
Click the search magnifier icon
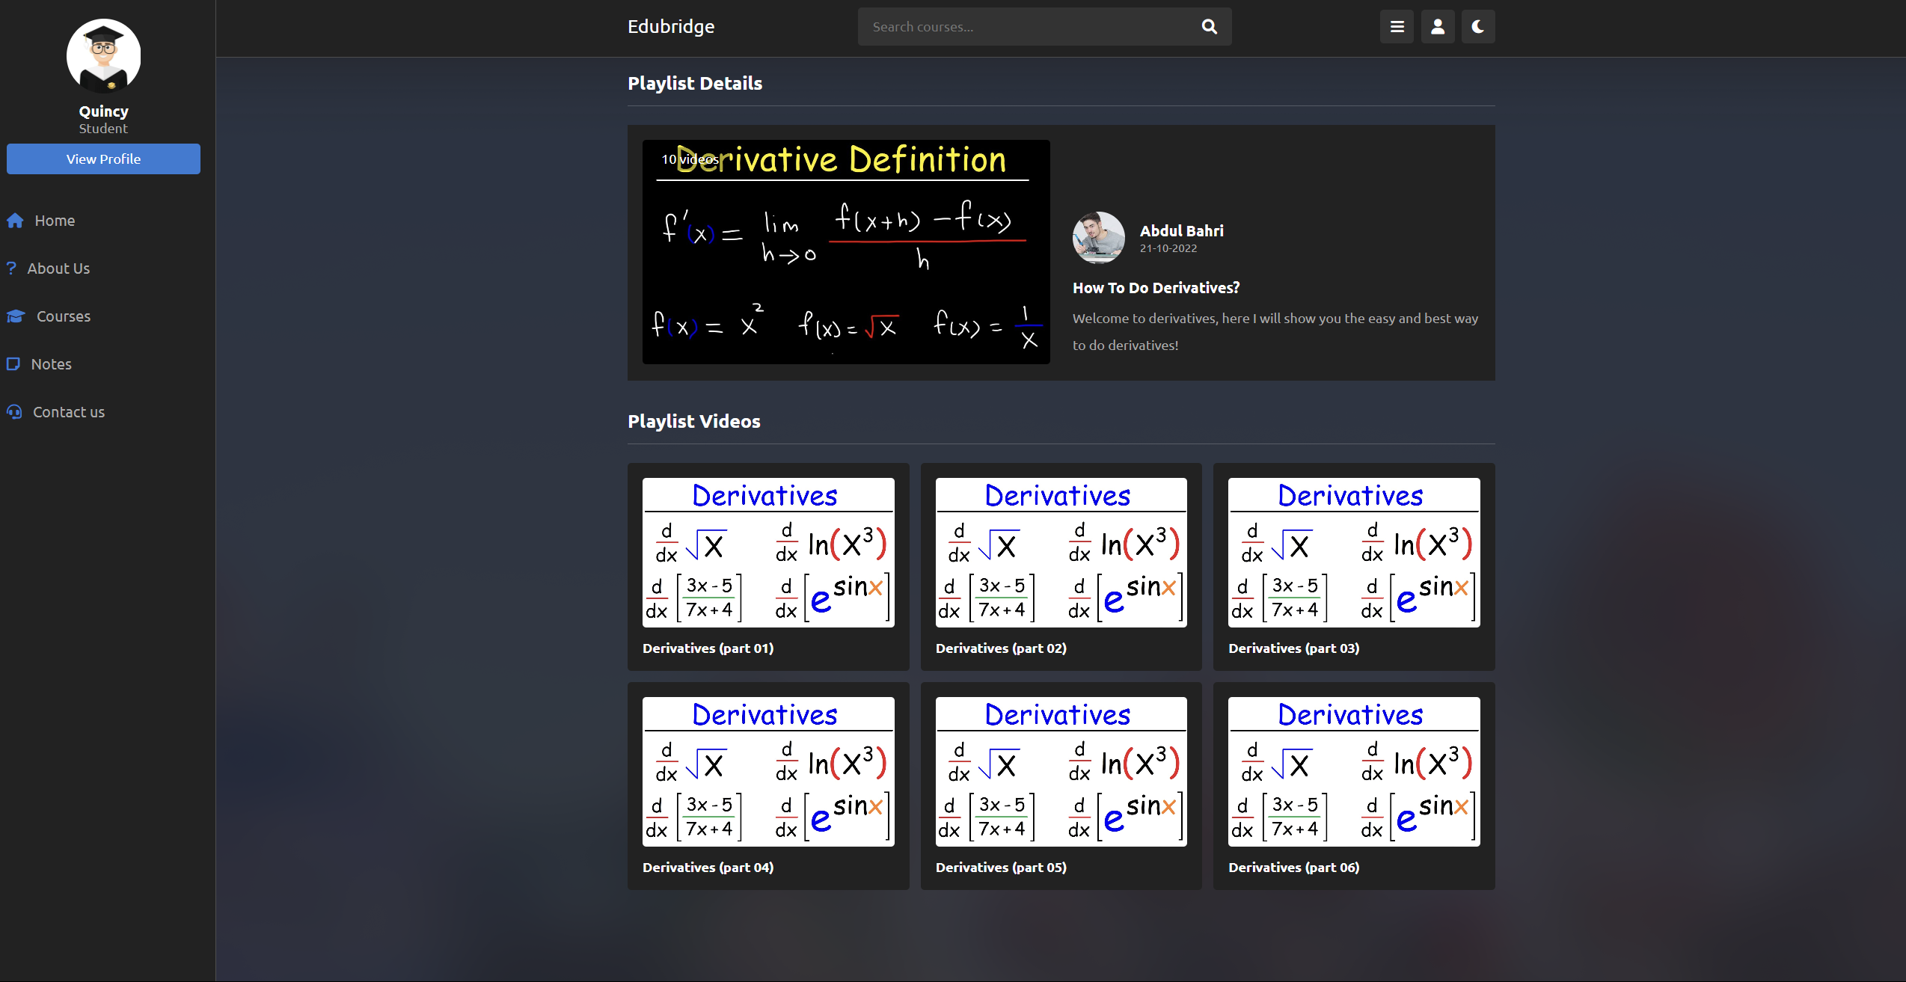[x=1209, y=26]
